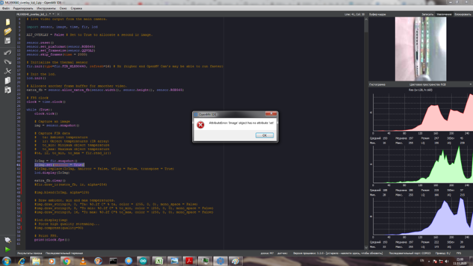Open Adobe Acrobat from the taskbar
473x266 pixels.
click(x=189, y=261)
